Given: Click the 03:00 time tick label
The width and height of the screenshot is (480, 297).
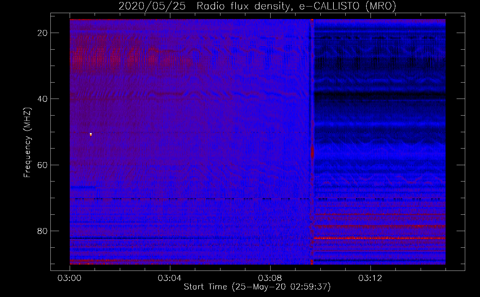Looking at the screenshot, I should (69, 278).
